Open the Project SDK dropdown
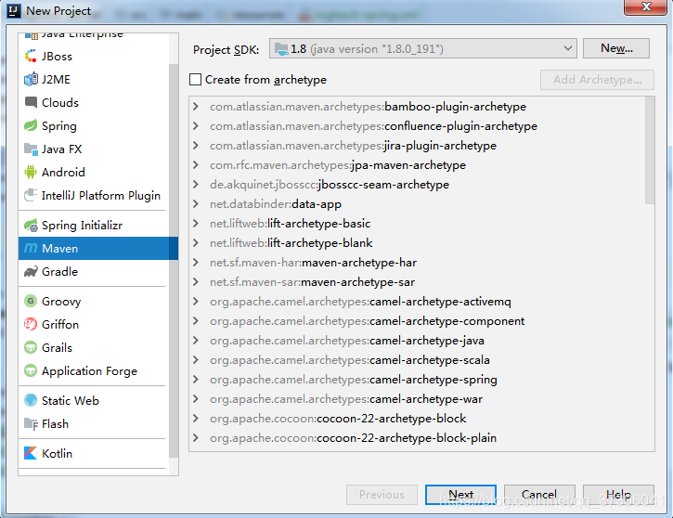 click(x=422, y=48)
